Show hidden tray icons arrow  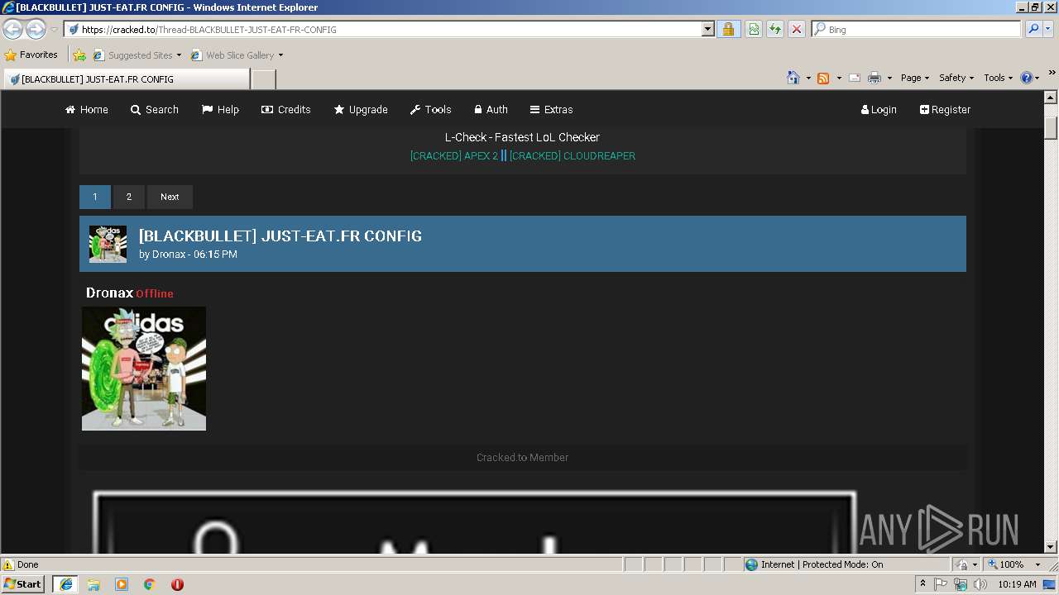tap(922, 584)
